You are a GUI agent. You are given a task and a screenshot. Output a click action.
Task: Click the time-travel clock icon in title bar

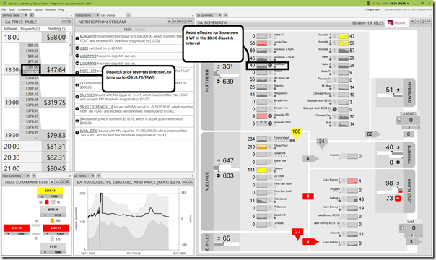(368, 4)
